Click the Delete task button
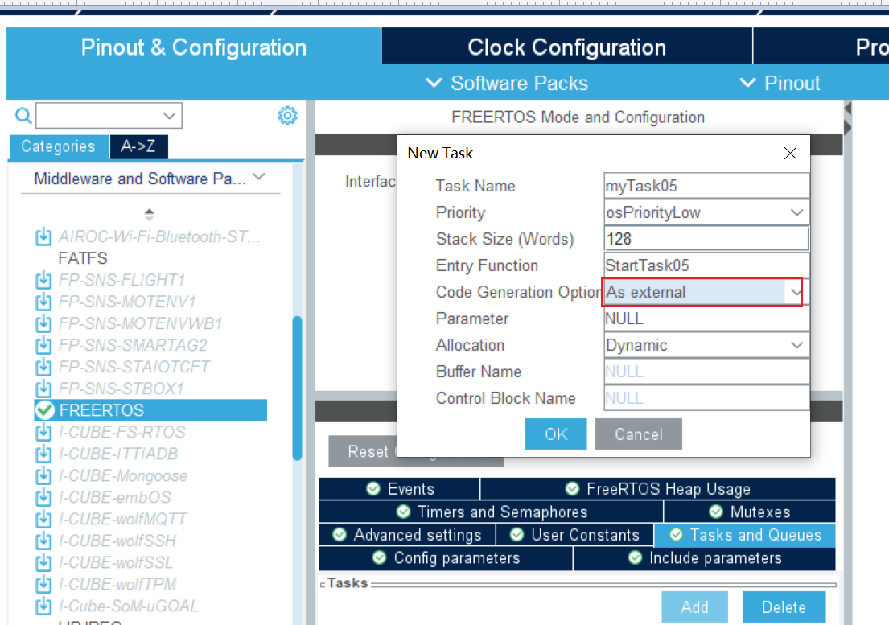 coord(784,606)
